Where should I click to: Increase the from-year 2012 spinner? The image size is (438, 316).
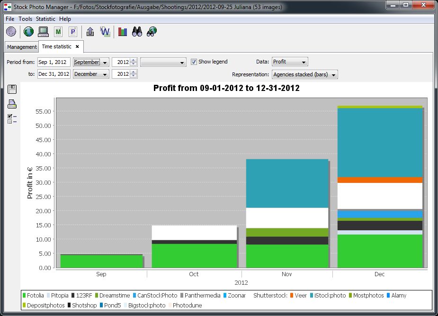[x=134, y=60]
